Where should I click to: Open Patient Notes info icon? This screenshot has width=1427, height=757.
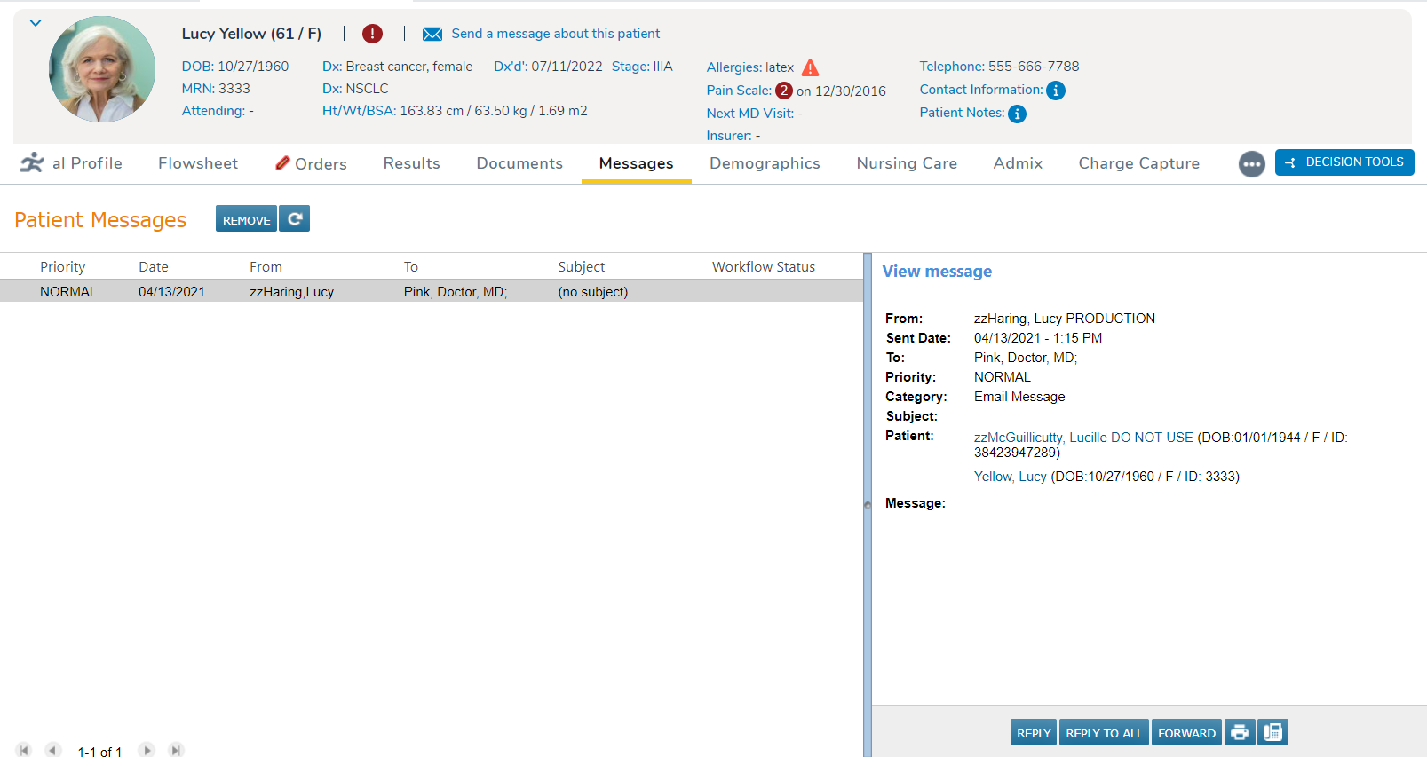[x=1018, y=114]
